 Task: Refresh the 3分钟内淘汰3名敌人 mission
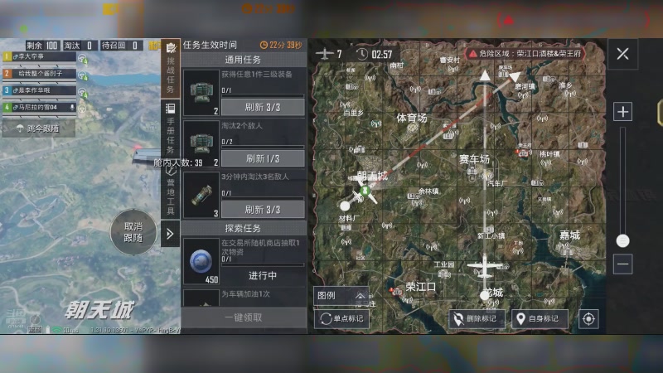(x=263, y=210)
